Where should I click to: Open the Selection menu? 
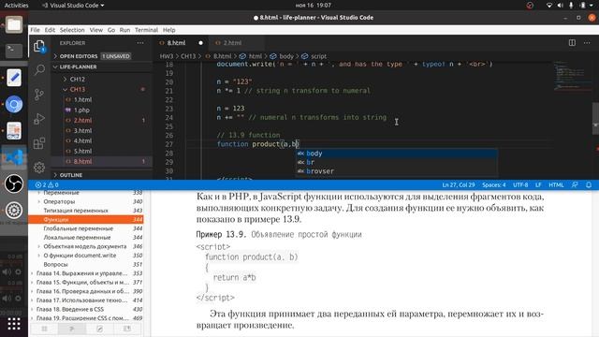click(72, 30)
